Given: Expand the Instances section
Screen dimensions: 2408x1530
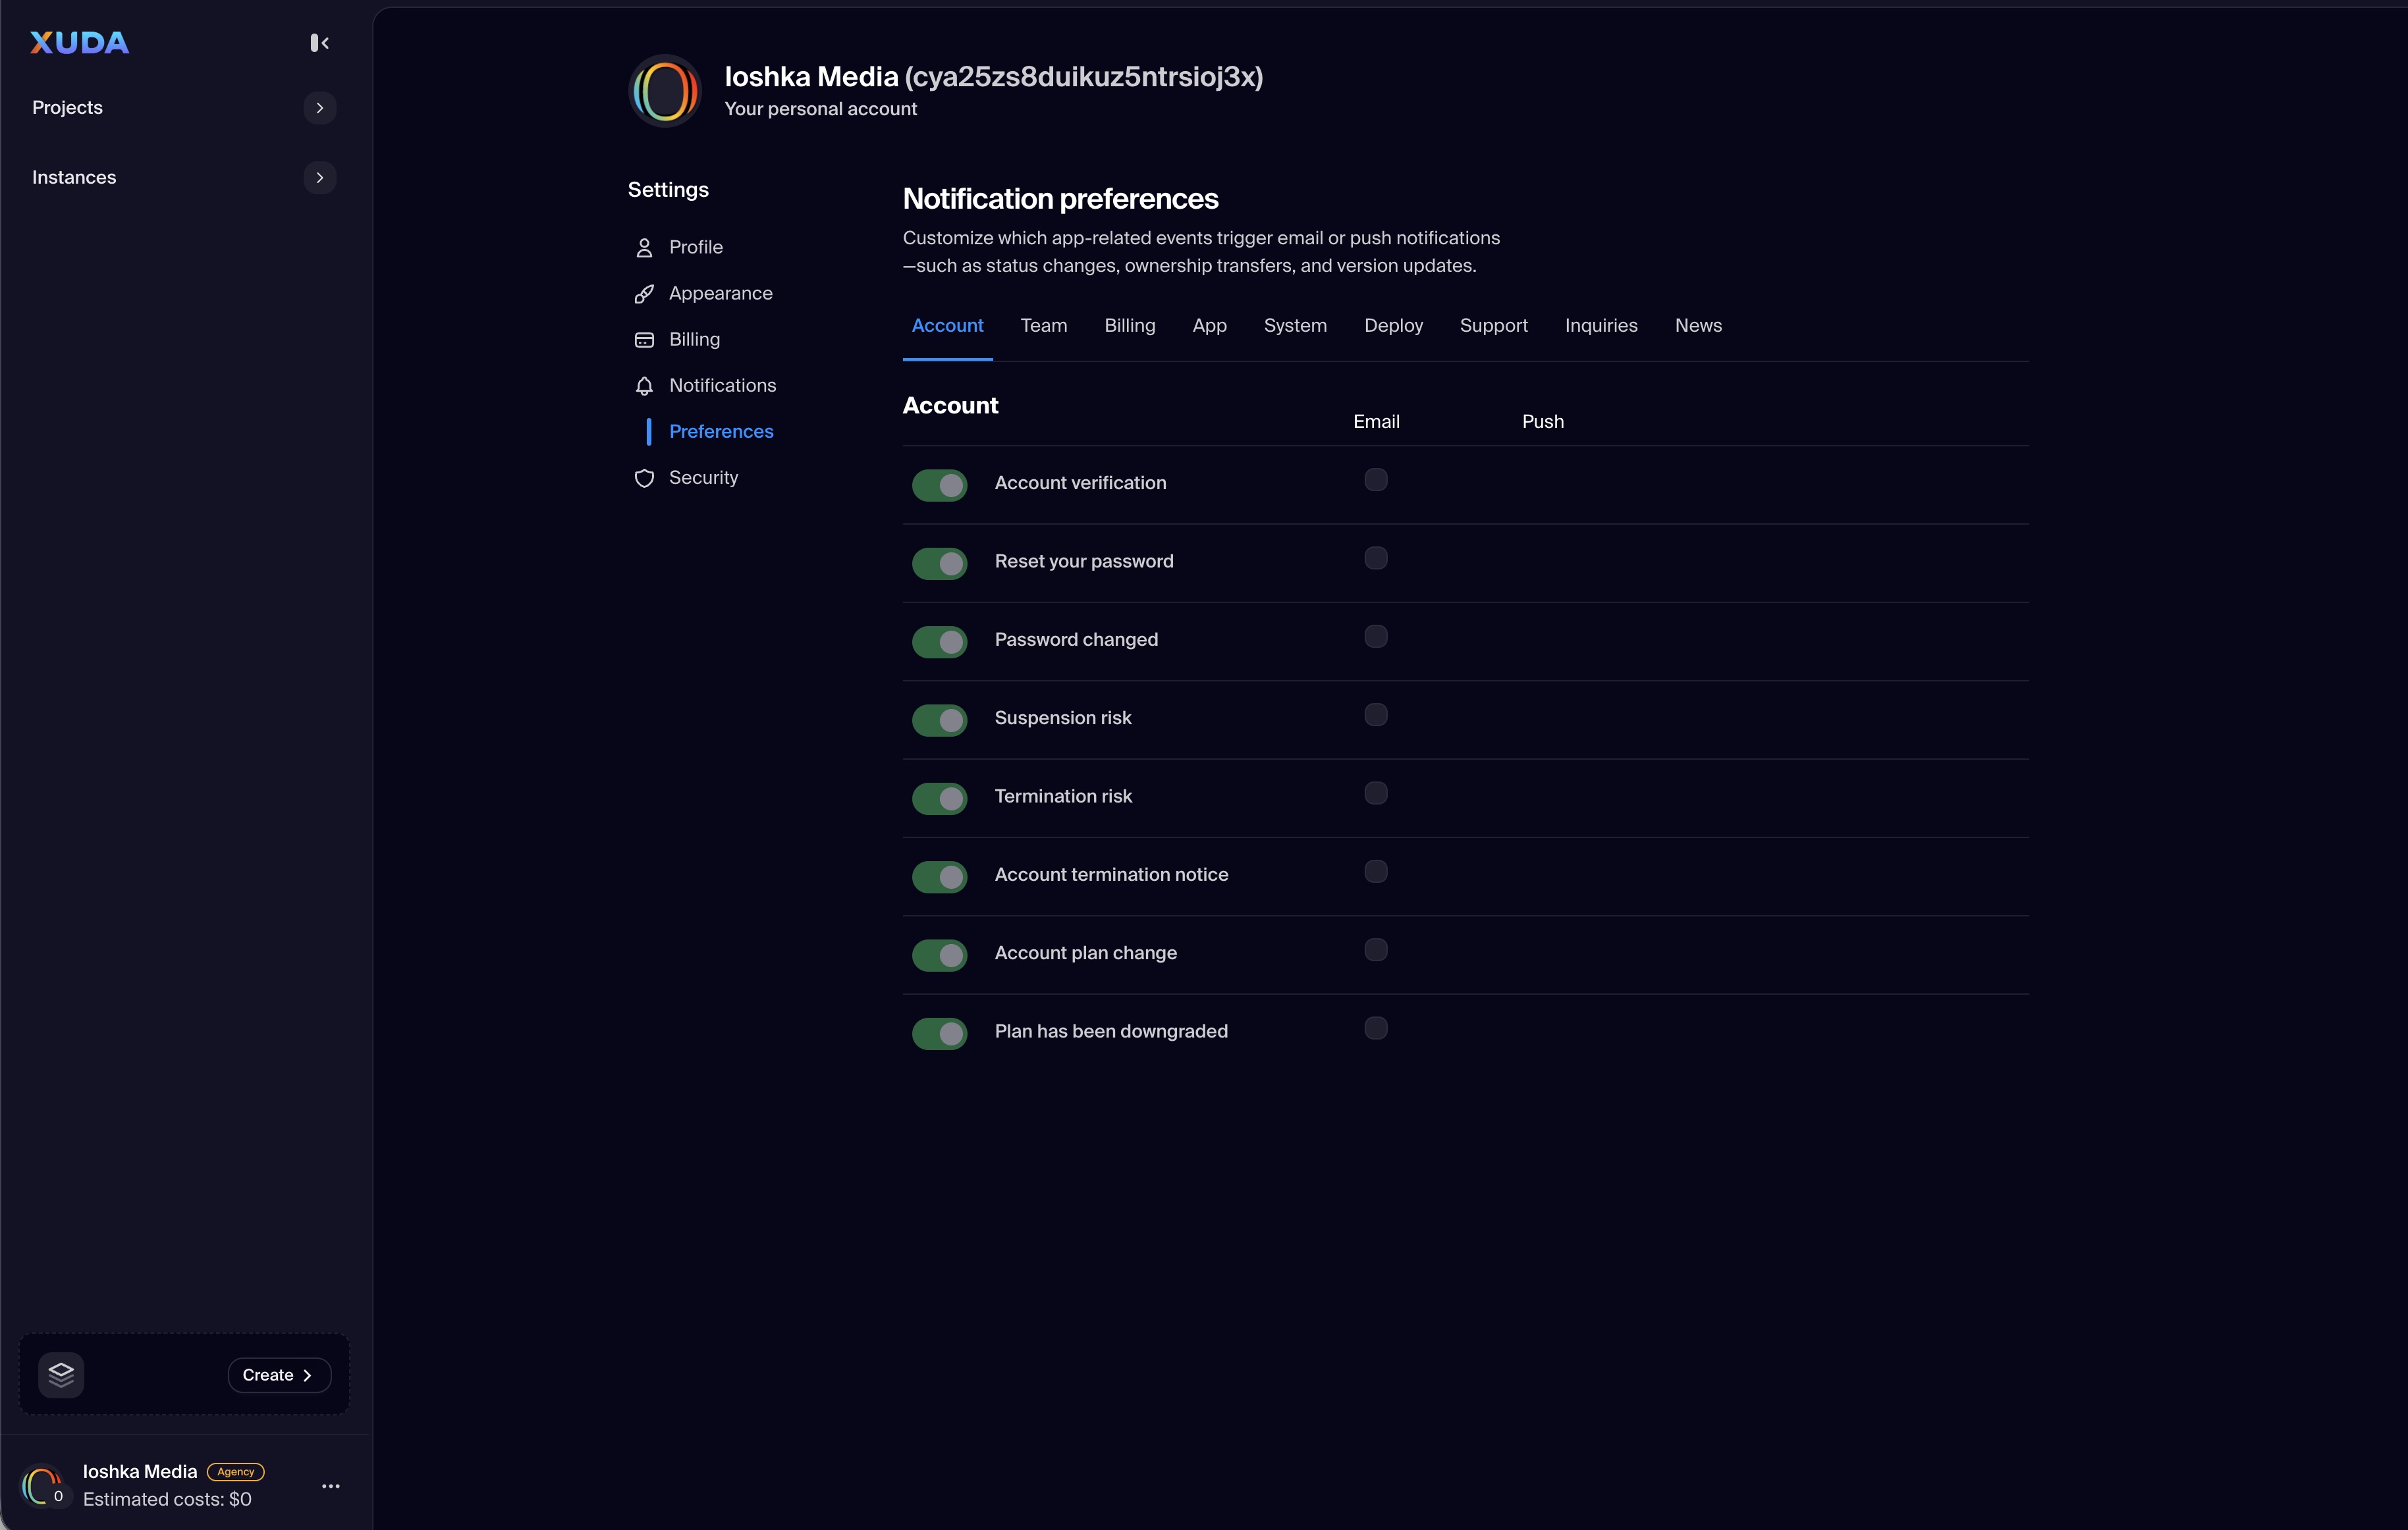Looking at the screenshot, I should [319, 178].
